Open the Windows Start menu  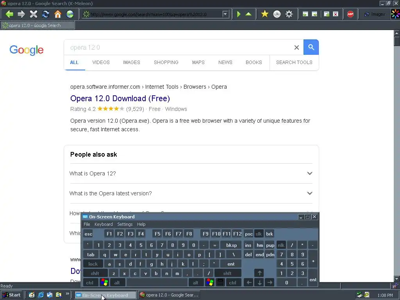click(x=12, y=295)
